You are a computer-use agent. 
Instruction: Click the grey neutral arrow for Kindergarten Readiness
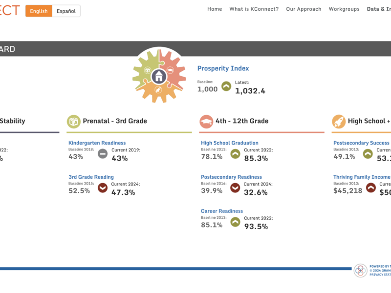coord(102,153)
